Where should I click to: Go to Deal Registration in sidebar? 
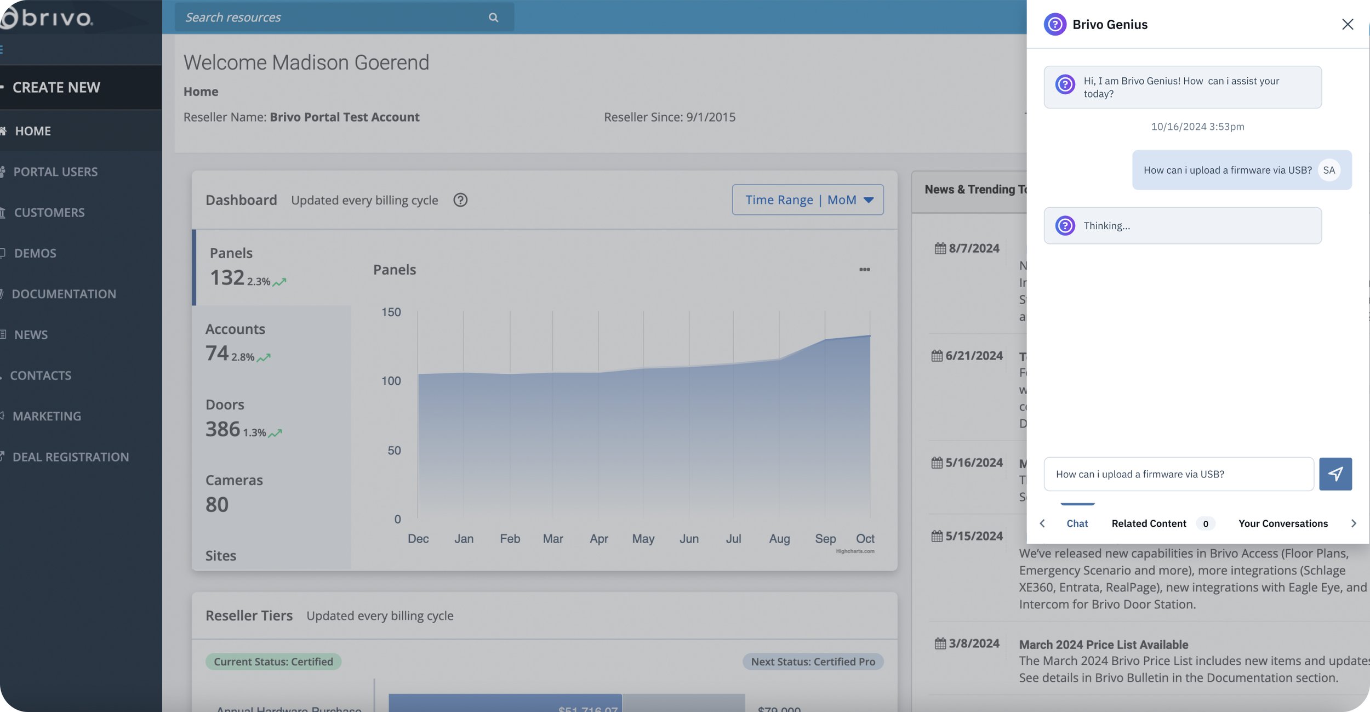point(71,457)
